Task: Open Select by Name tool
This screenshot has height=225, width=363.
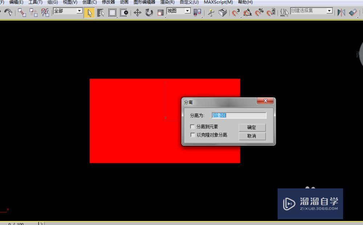Action: (101, 12)
